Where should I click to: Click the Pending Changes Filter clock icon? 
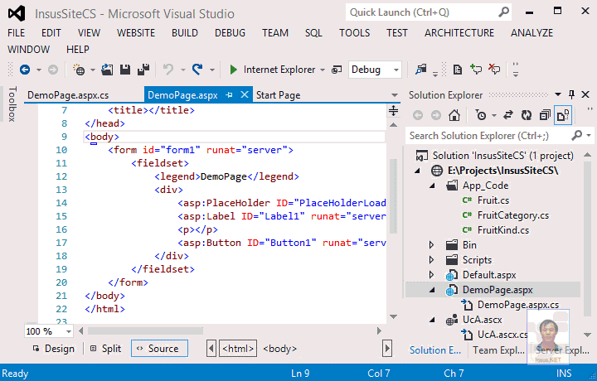tap(481, 115)
